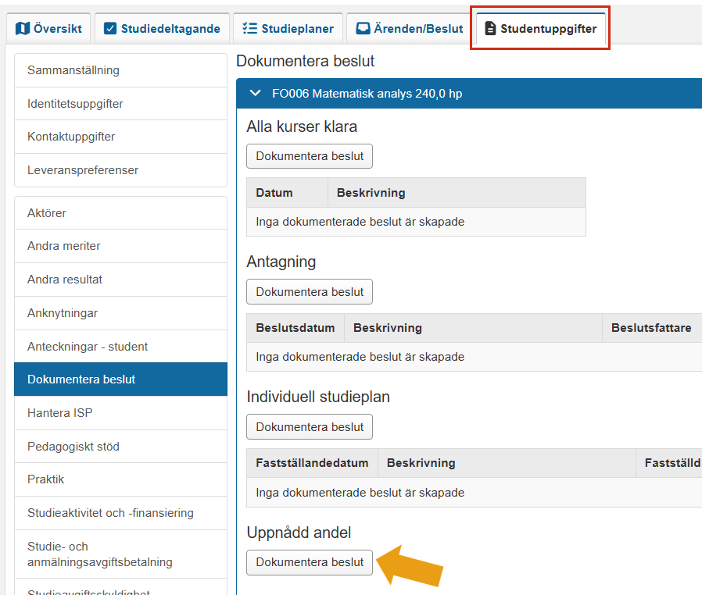Select the Studentuppgifter tab
This screenshot has width=702, height=595.
pyautogui.click(x=541, y=29)
